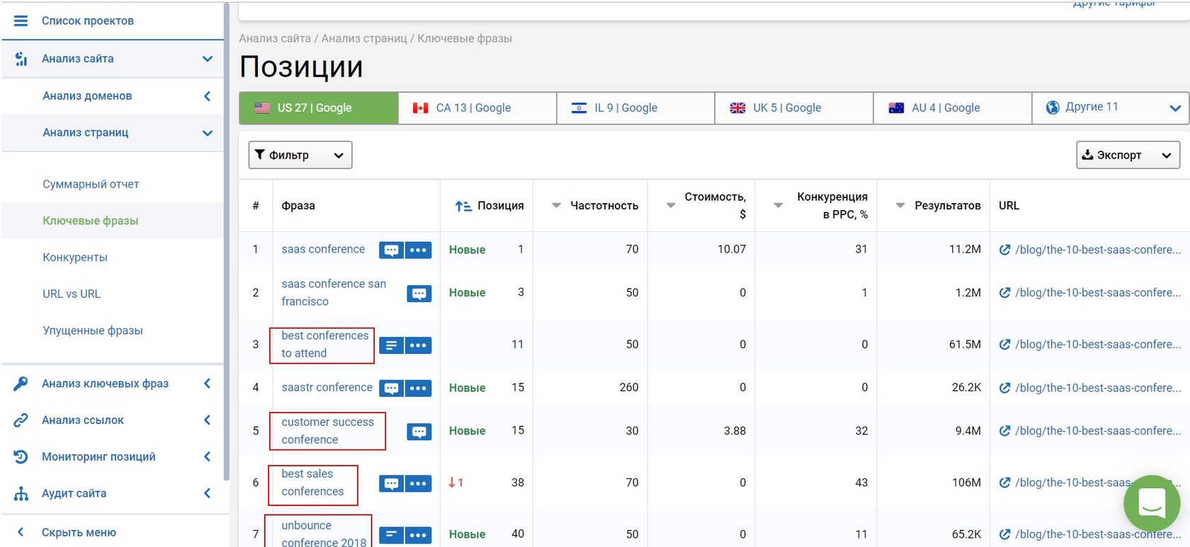
Task: Expand the Мониторинг позиций sidebar section
Action: pos(98,457)
